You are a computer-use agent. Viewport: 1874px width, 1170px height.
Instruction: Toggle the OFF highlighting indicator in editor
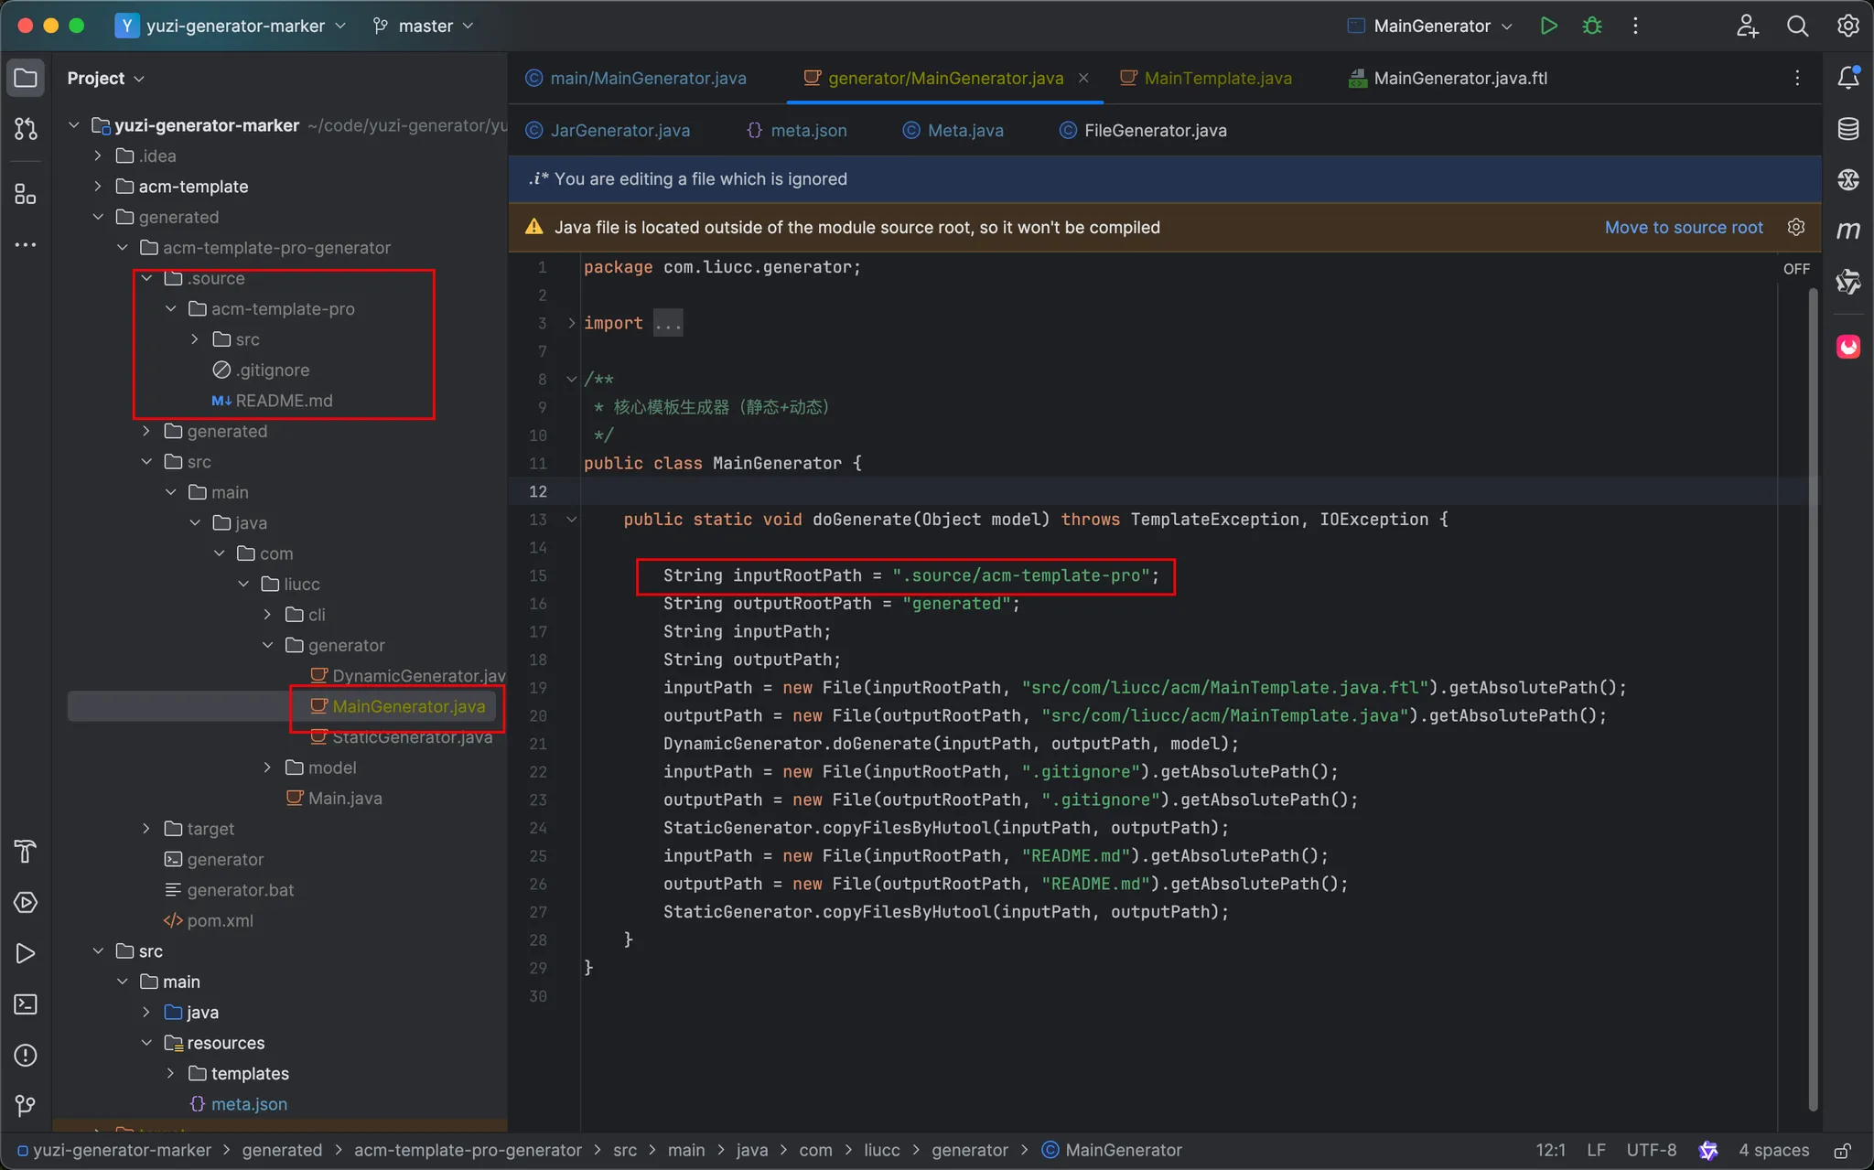pos(1795,269)
